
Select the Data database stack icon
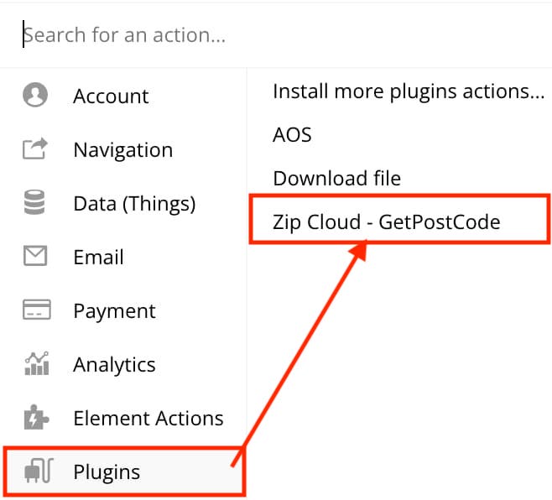[x=34, y=202]
